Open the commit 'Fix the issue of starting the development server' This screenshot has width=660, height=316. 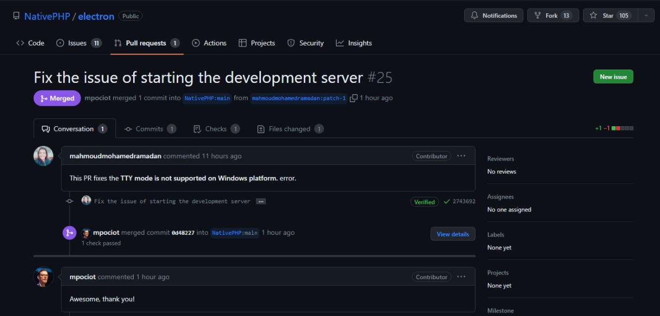(172, 202)
